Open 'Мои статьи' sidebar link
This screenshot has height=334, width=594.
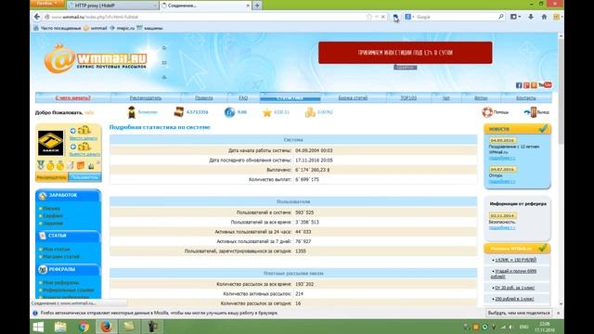tap(57, 250)
